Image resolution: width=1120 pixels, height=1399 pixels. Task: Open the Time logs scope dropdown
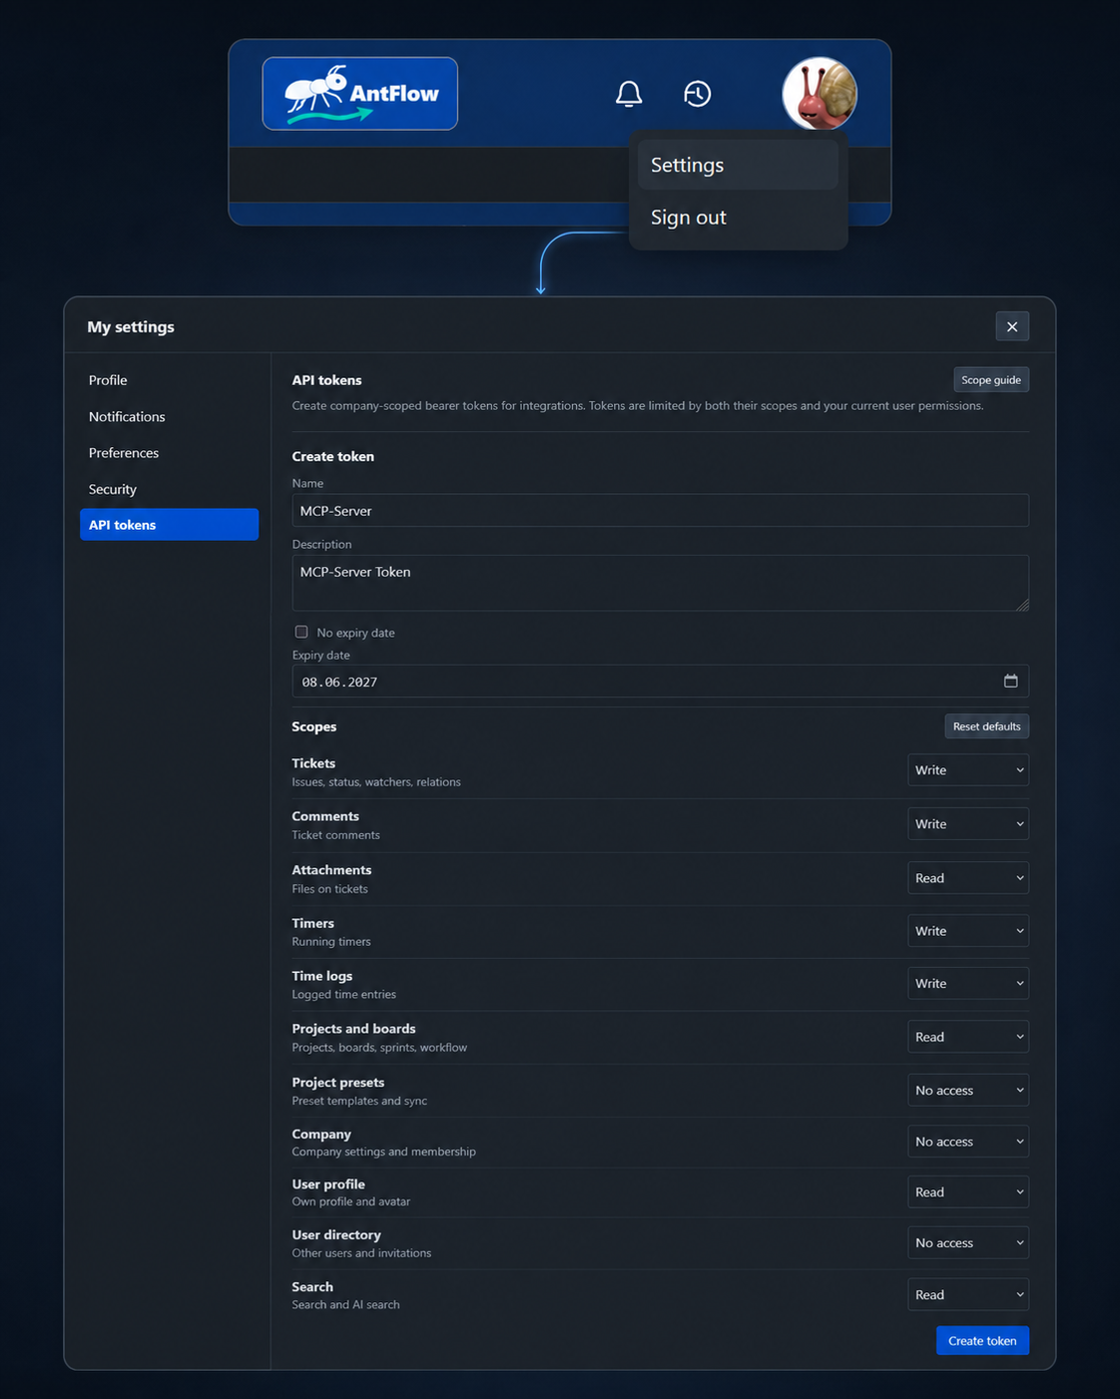point(967,984)
